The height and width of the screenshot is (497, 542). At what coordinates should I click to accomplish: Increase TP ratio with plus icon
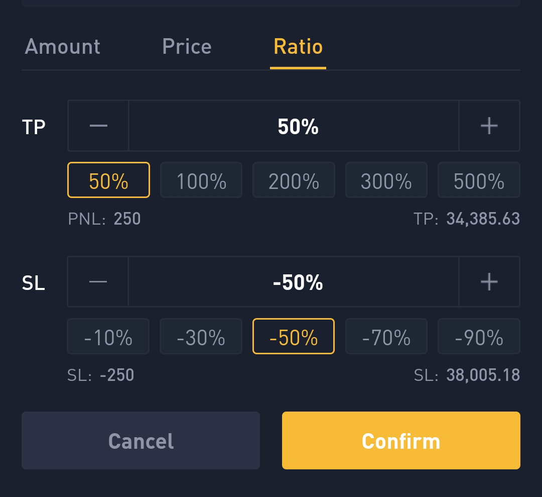[x=489, y=126]
